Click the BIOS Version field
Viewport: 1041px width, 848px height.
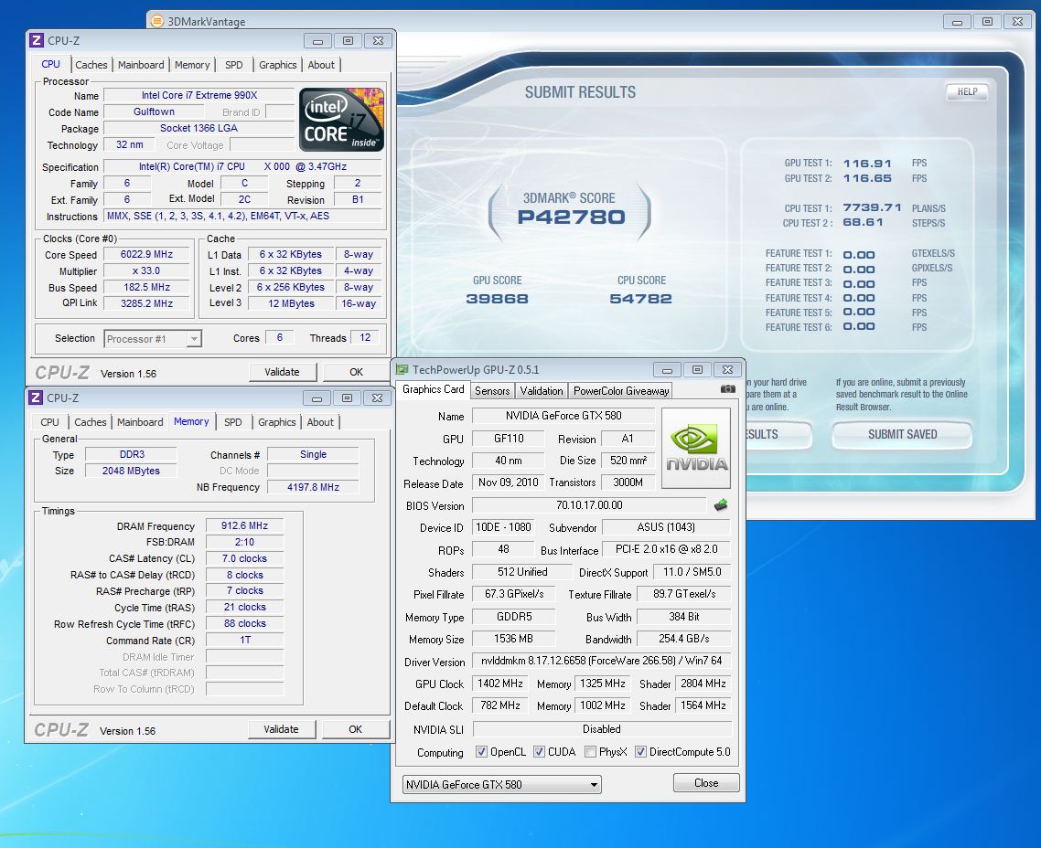tap(588, 505)
